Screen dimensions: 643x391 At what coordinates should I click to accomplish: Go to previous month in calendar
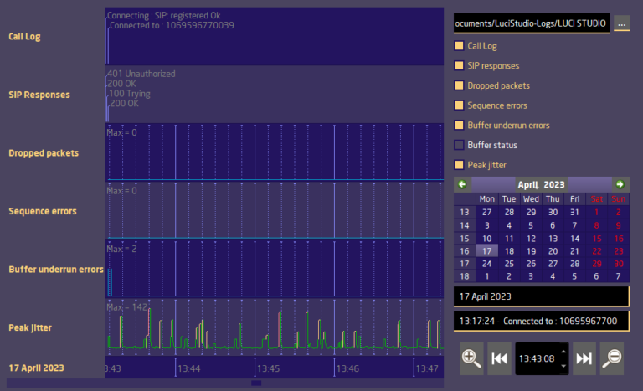460,184
